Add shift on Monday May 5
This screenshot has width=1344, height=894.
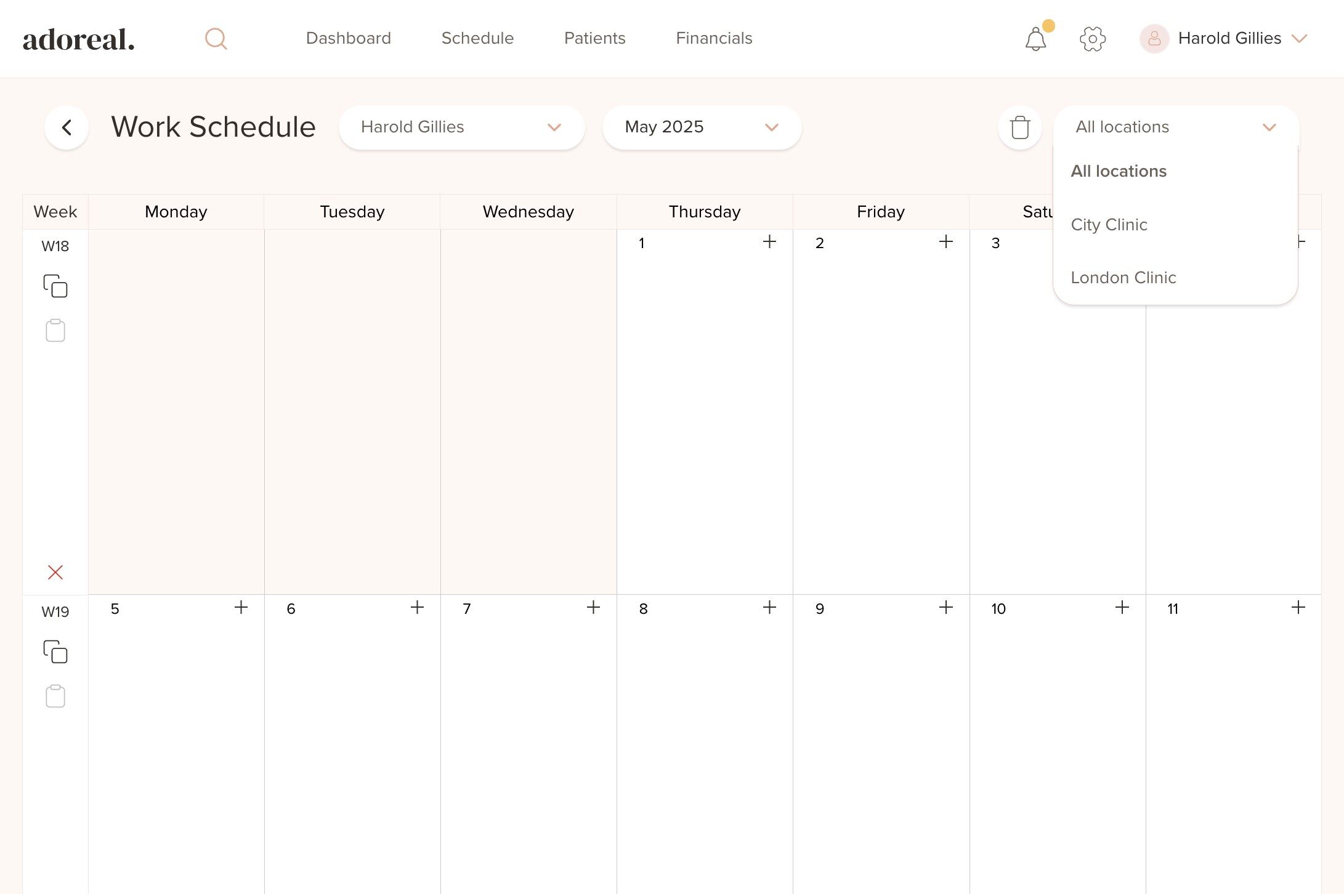click(241, 608)
